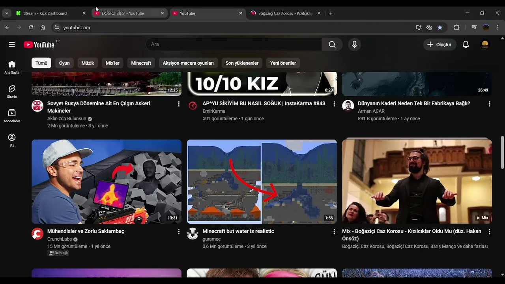505x284 pixels.
Task: Open the account avatar menu
Action: point(485,45)
